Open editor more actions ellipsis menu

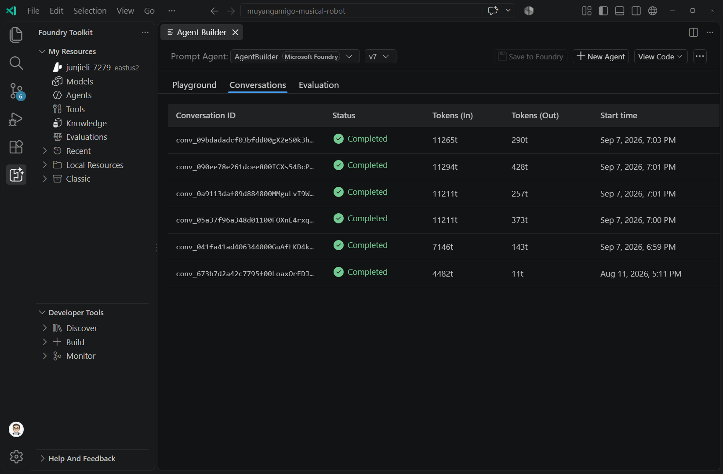pyautogui.click(x=710, y=33)
